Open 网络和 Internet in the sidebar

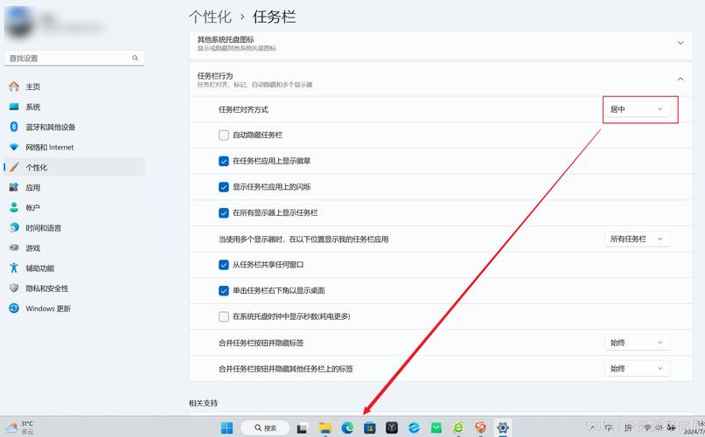pyautogui.click(x=73, y=148)
